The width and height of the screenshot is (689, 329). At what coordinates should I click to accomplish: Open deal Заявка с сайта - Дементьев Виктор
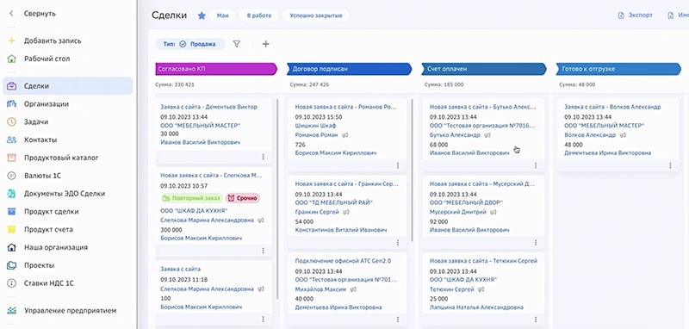pyautogui.click(x=208, y=107)
